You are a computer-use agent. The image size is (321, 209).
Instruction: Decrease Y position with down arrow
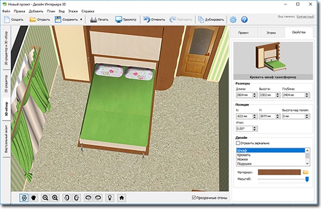[278, 117]
